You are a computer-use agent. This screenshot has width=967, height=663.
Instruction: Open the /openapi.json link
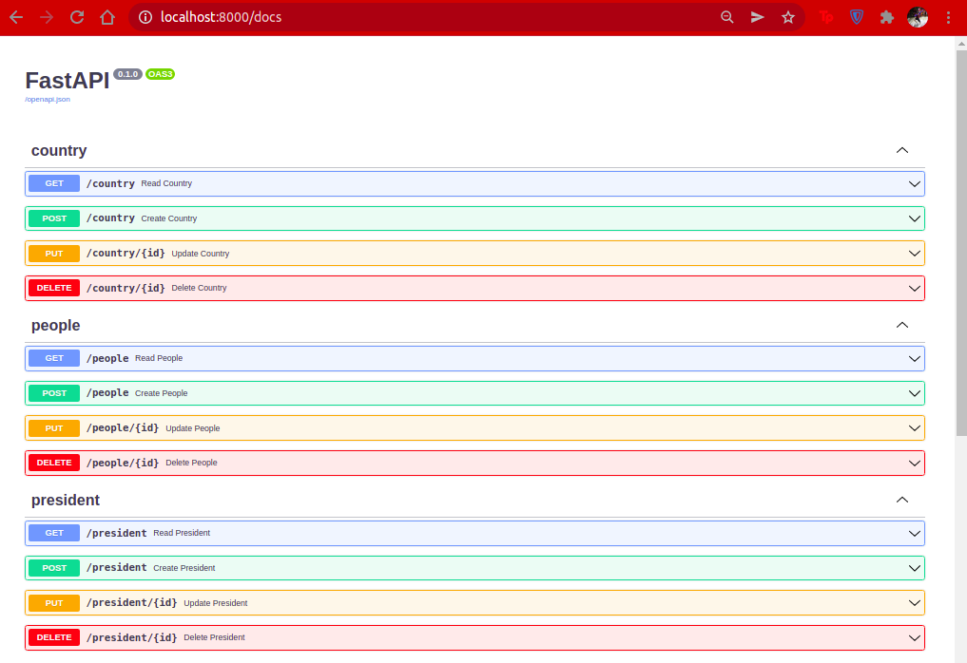click(48, 99)
